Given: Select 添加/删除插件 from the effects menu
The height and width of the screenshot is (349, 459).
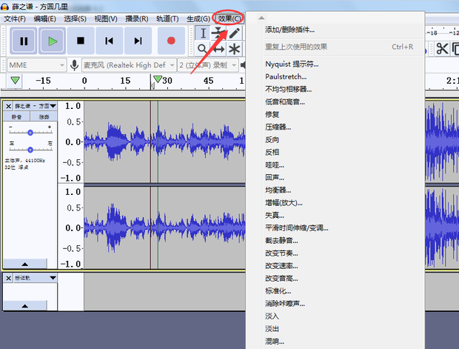Looking at the screenshot, I should [x=289, y=30].
